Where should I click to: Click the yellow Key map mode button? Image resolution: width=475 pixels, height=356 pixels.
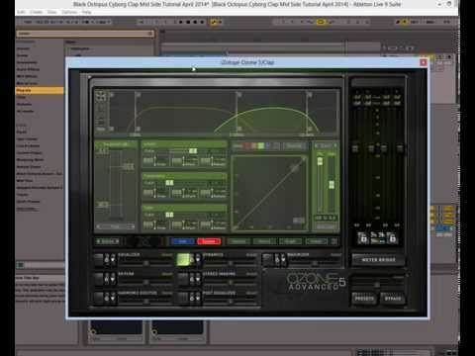coord(405,22)
